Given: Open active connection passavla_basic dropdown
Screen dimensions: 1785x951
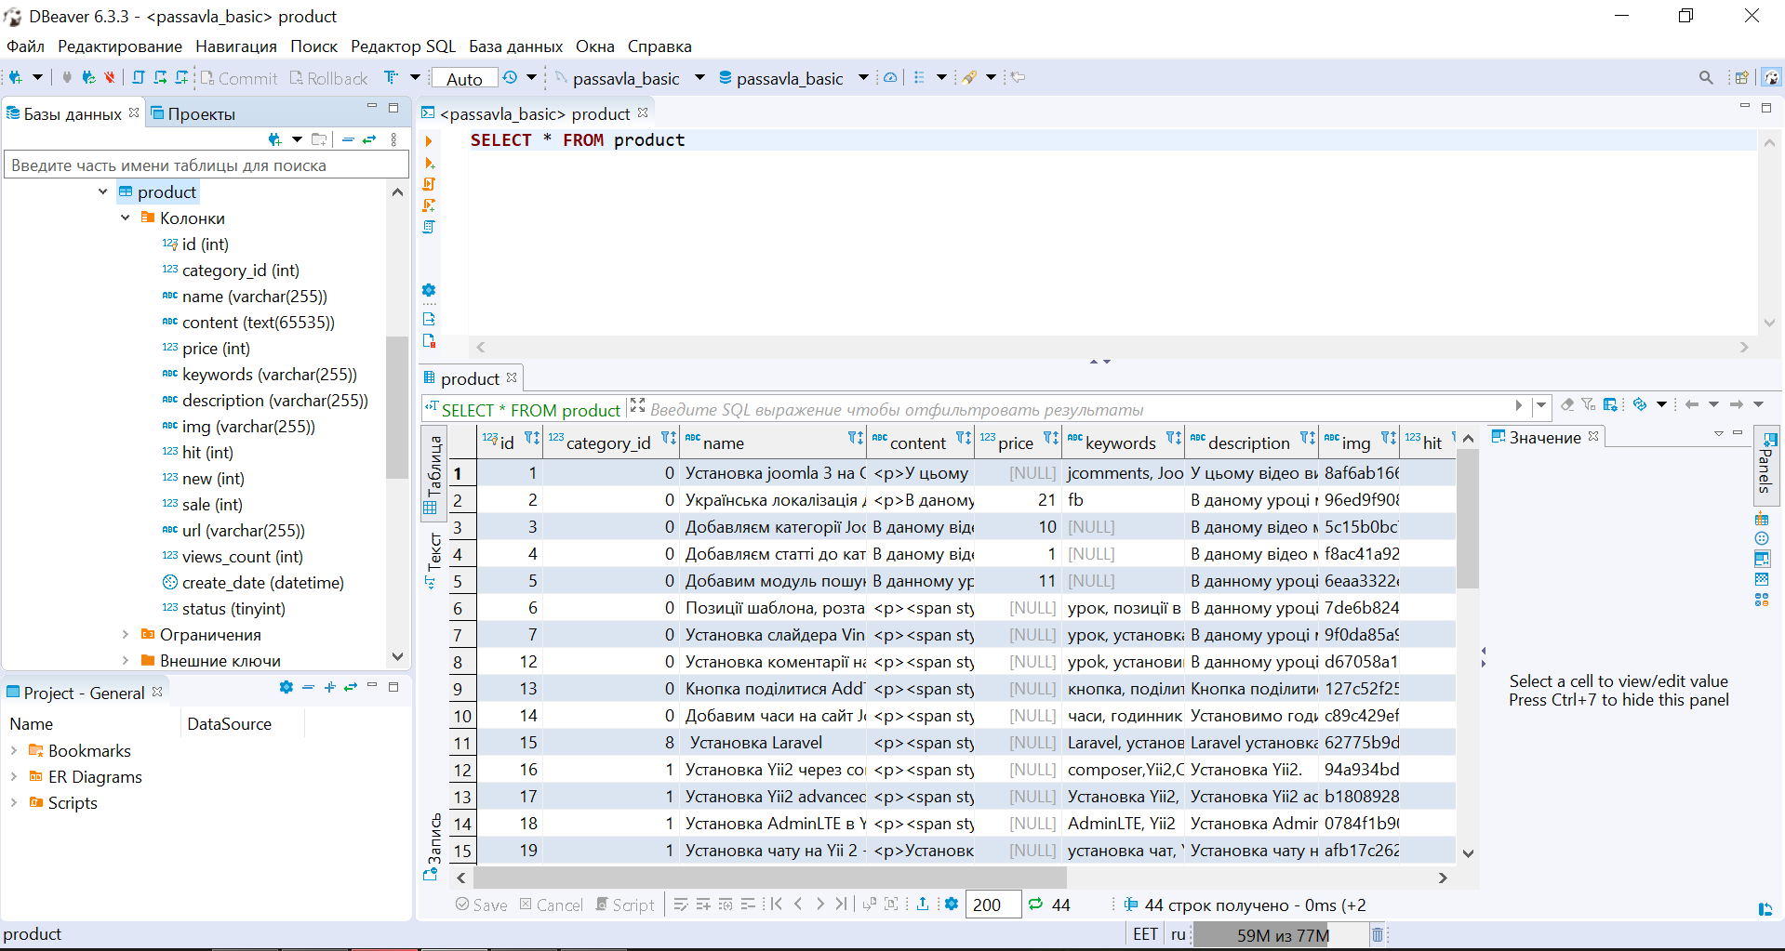Looking at the screenshot, I should (699, 78).
